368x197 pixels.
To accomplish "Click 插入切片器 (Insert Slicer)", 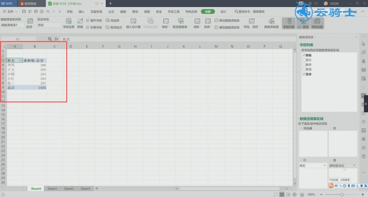I will pyautogui.click(x=133, y=23).
